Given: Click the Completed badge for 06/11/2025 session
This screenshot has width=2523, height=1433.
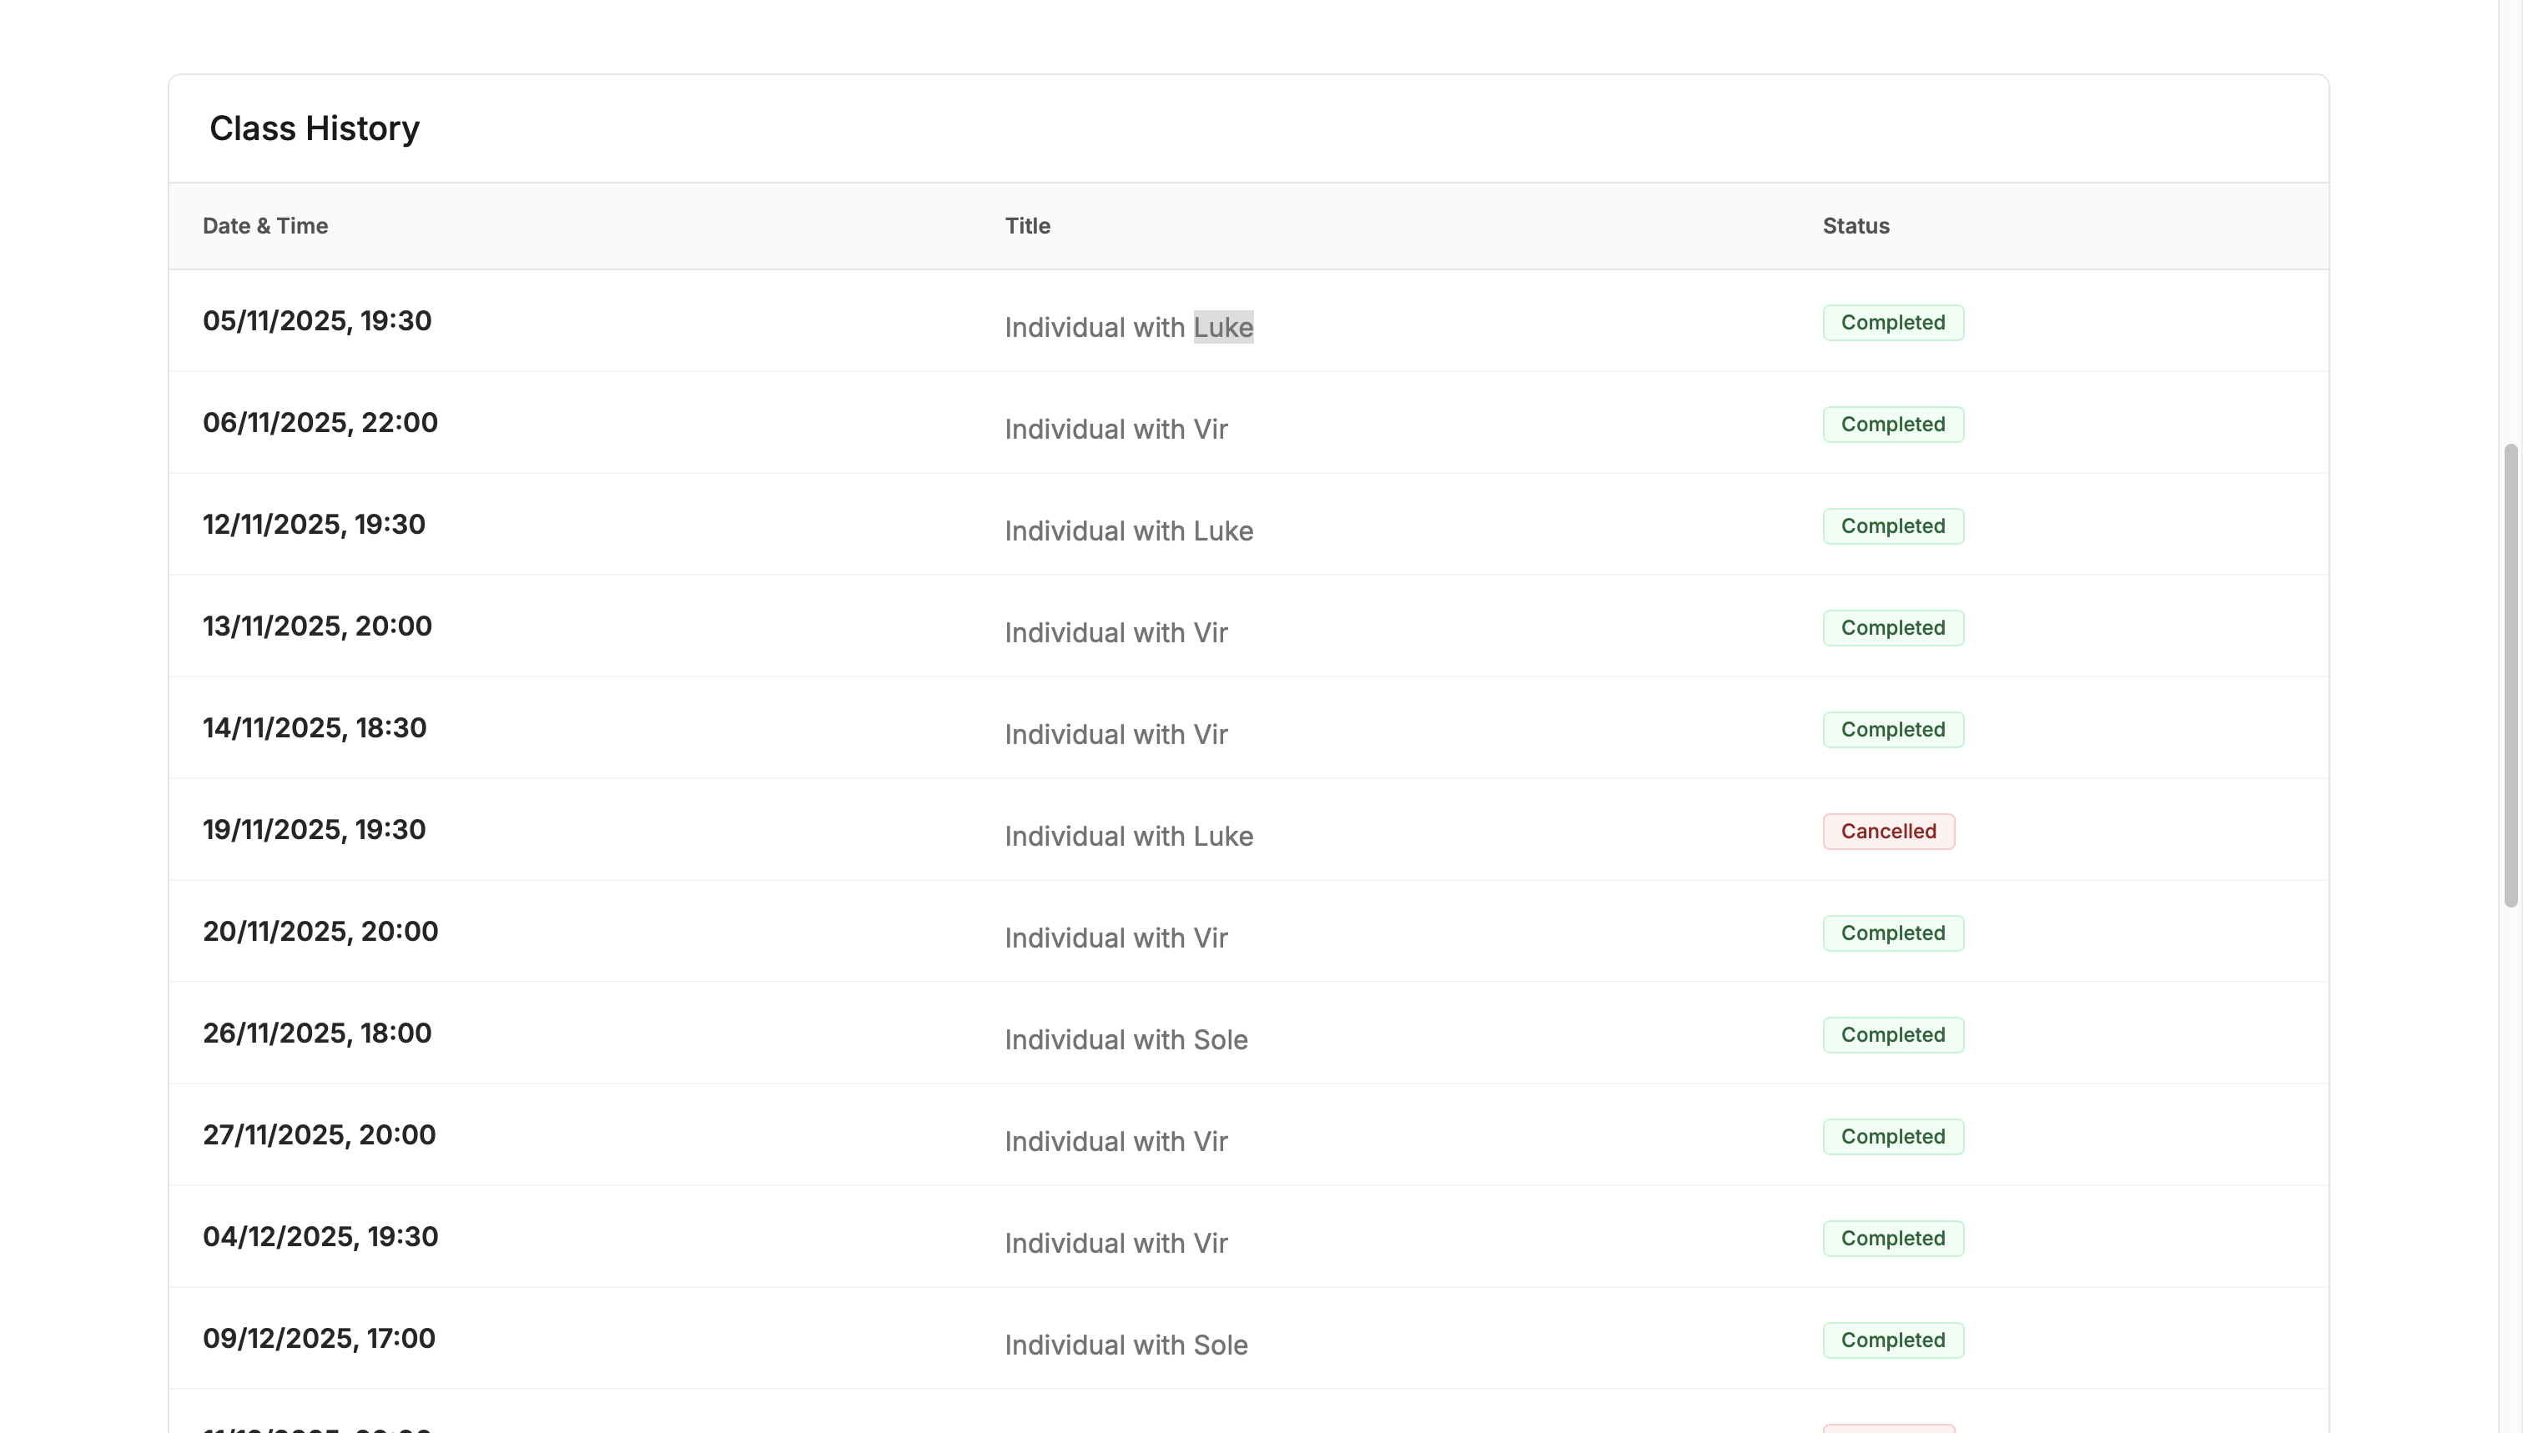Looking at the screenshot, I should tap(1892, 423).
